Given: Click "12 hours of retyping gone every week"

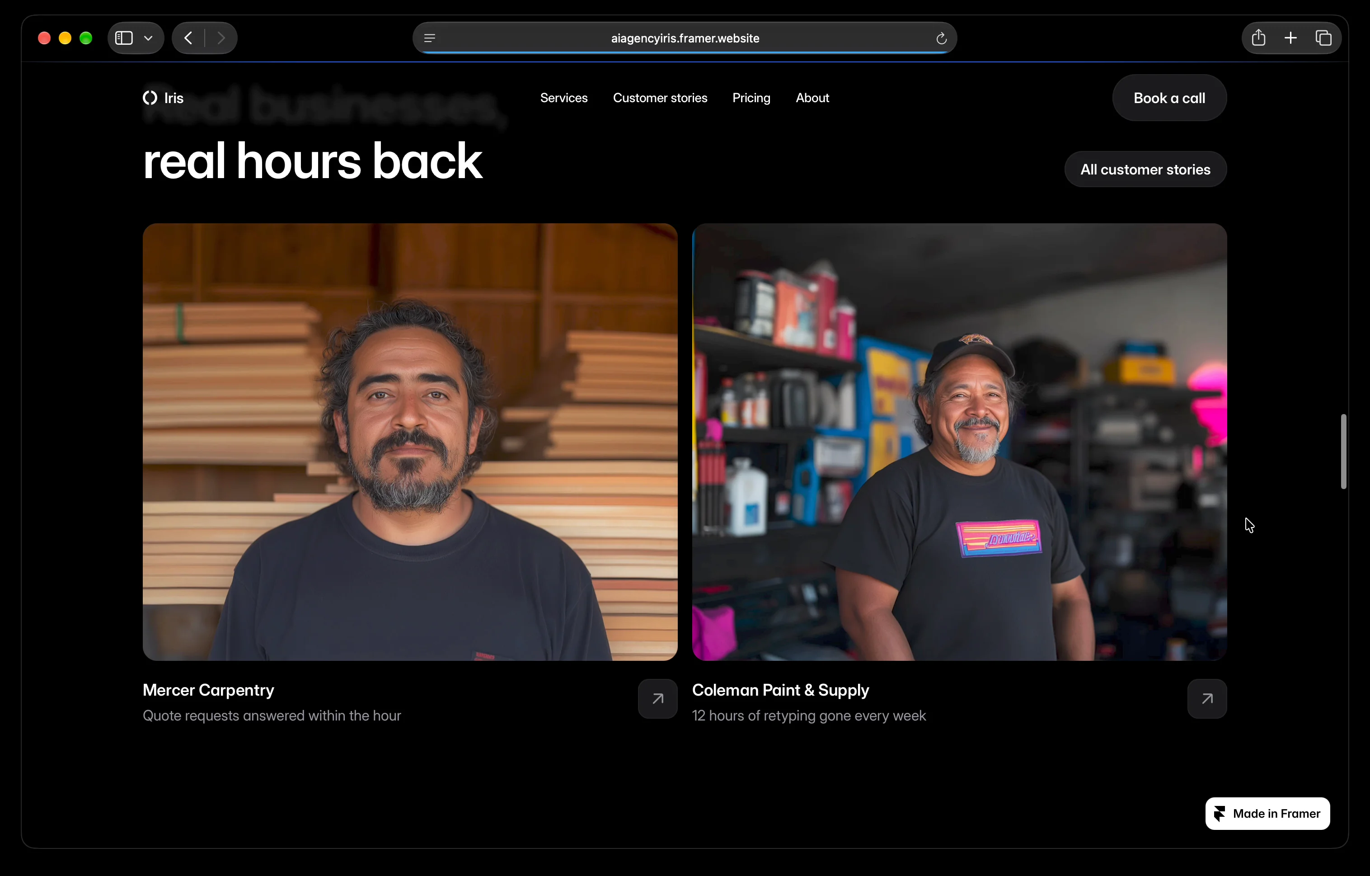Looking at the screenshot, I should [809, 716].
